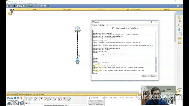
Task: Choose the automatic connection lightning icon
Action: (27, 99)
